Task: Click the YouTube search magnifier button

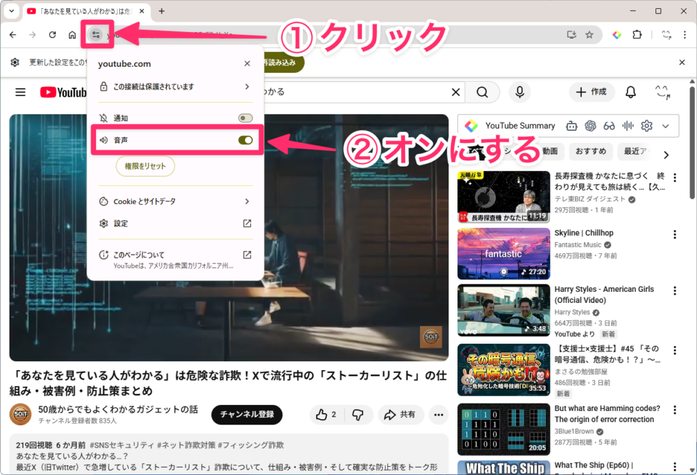Action: (x=482, y=93)
